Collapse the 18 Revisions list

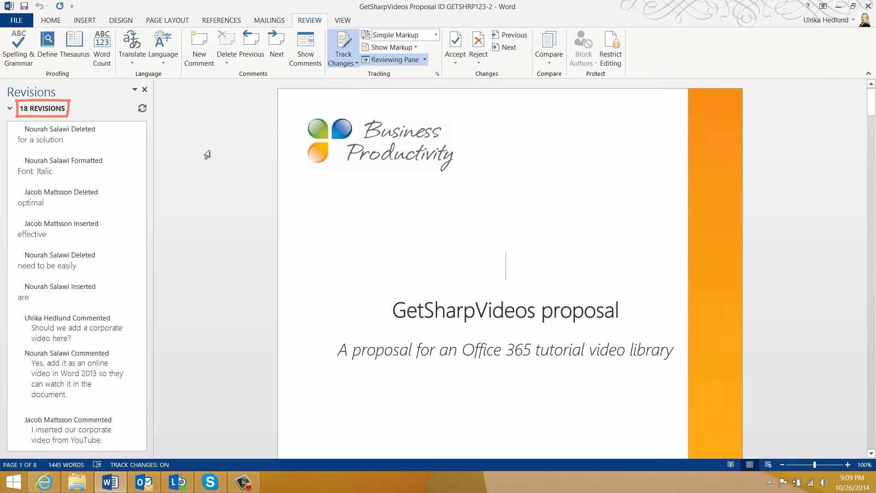(x=10, y=108)
